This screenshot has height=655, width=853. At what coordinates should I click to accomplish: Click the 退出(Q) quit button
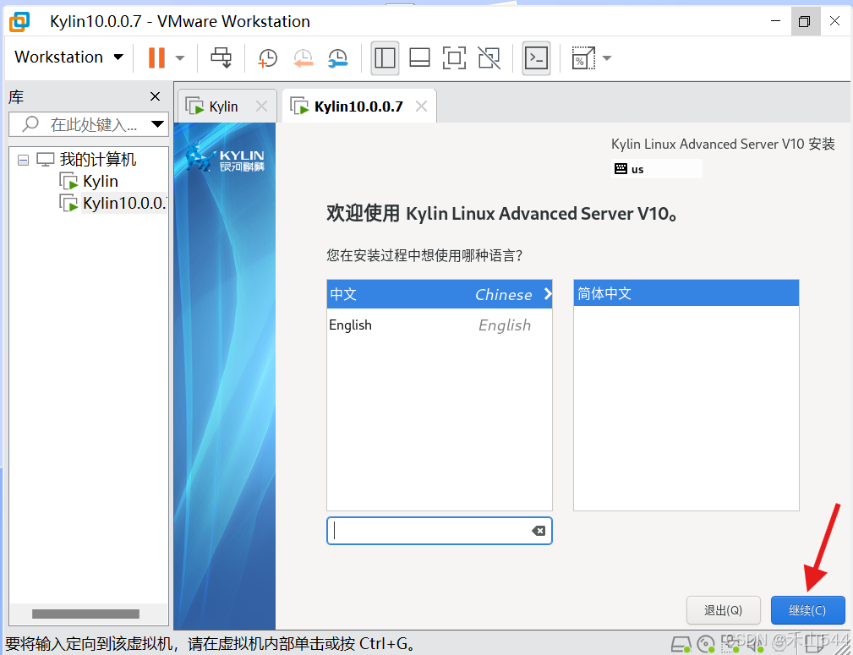[723, 610]
